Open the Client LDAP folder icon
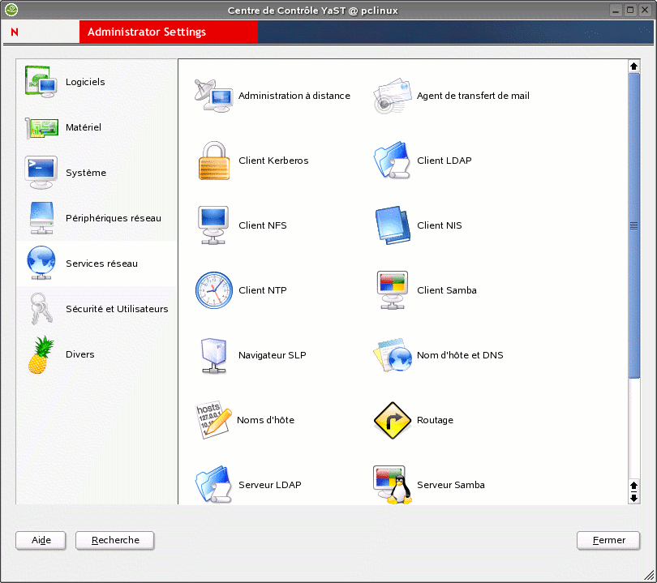The height and width of the screenshot is (583, 657). tap(393, 161)
